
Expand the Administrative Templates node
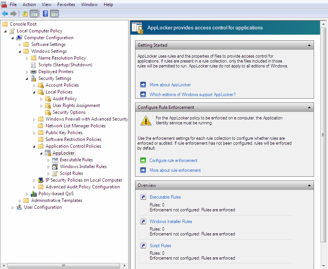click(x=20, y=201)
